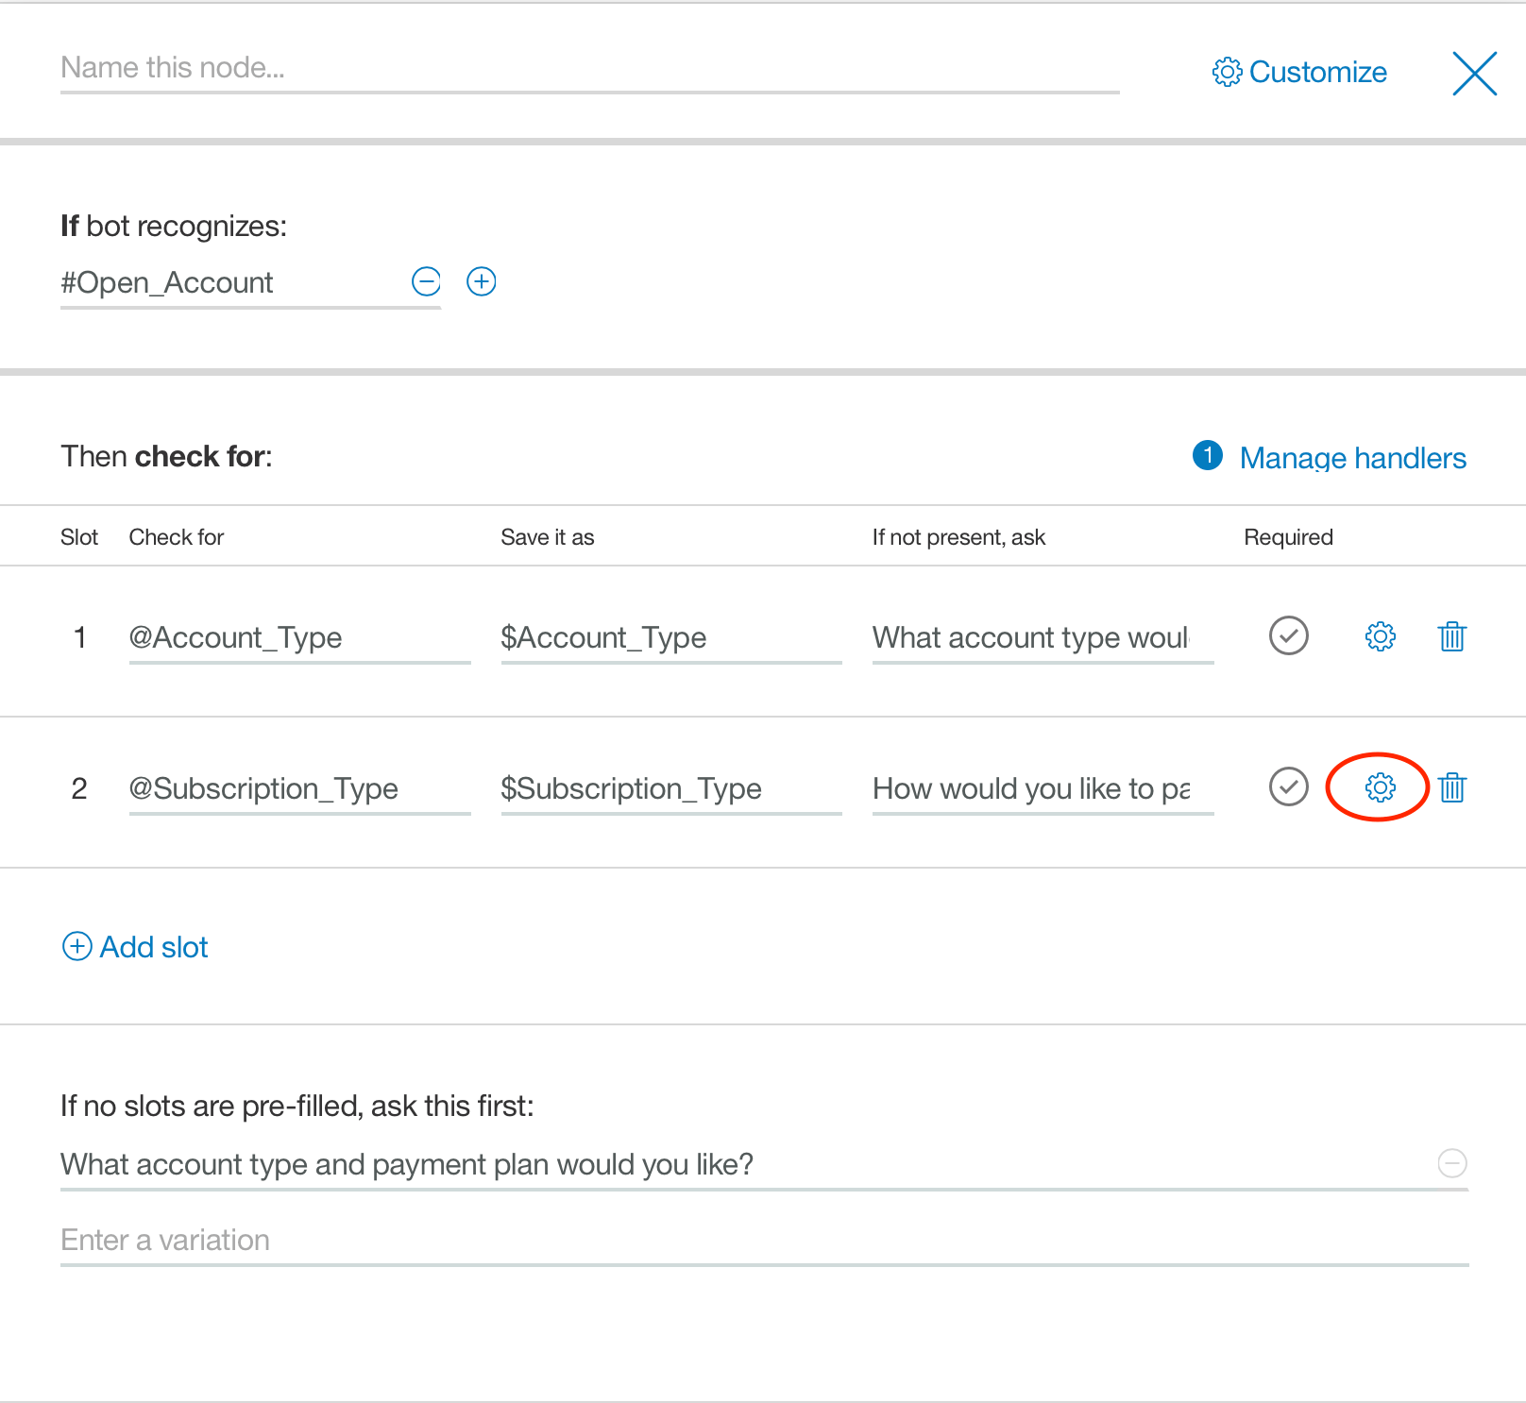Image resolution: width=1526 pixels, height=1403 pixels.
Task: Toggle Required checkmark for Subscription_Type slot
Action: tap(1288, 786)
